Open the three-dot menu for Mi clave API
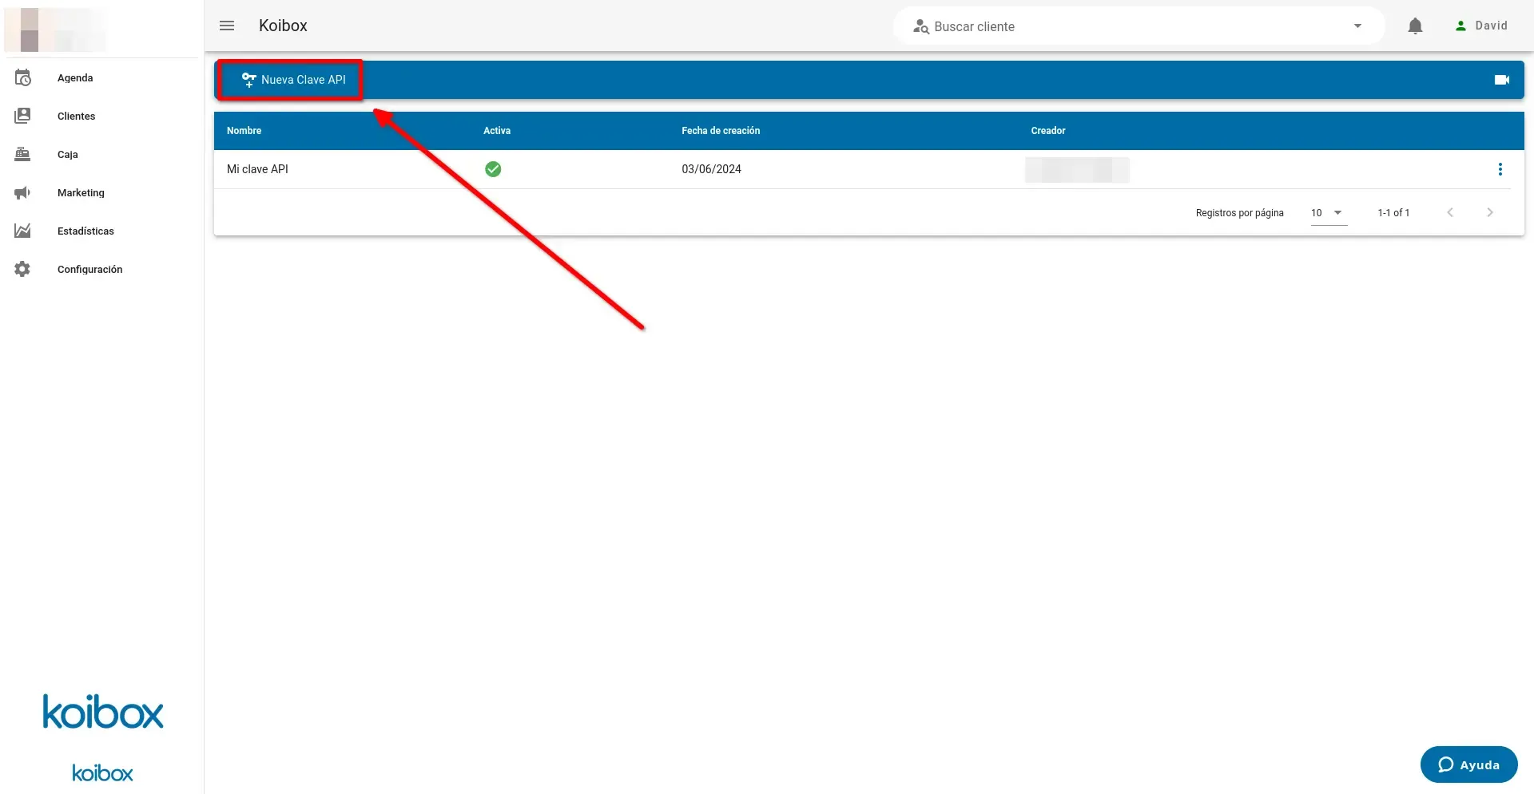 1500,169
